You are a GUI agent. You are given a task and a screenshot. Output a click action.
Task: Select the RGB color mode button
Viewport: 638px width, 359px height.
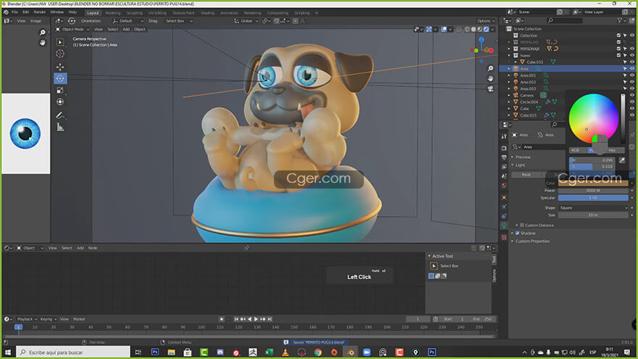coord(576,150)
